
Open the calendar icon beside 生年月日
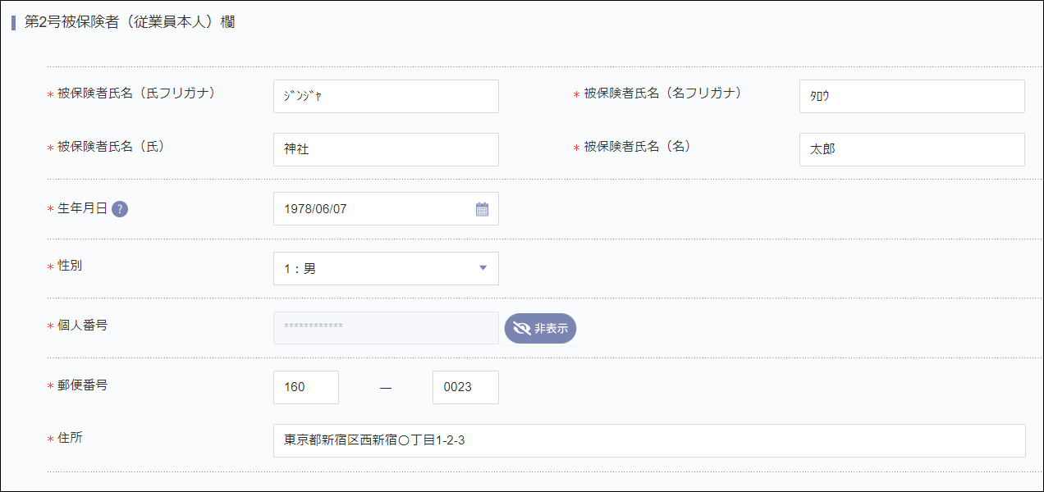(x=483, y=208)
